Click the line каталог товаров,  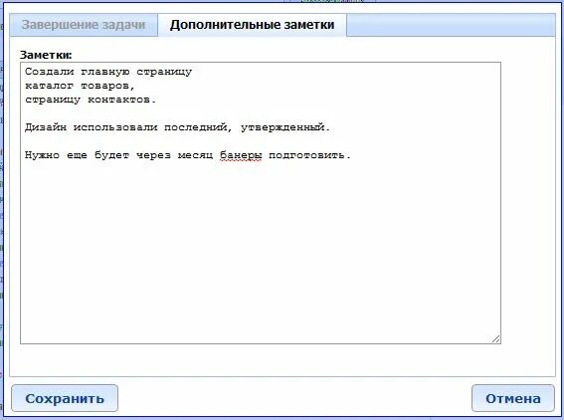coord(80,86)
